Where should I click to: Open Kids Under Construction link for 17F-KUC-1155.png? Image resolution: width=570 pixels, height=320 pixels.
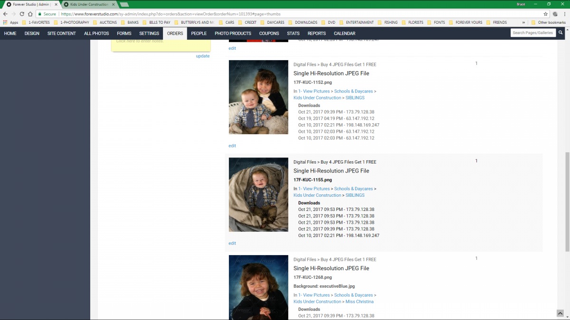(317, 195)
